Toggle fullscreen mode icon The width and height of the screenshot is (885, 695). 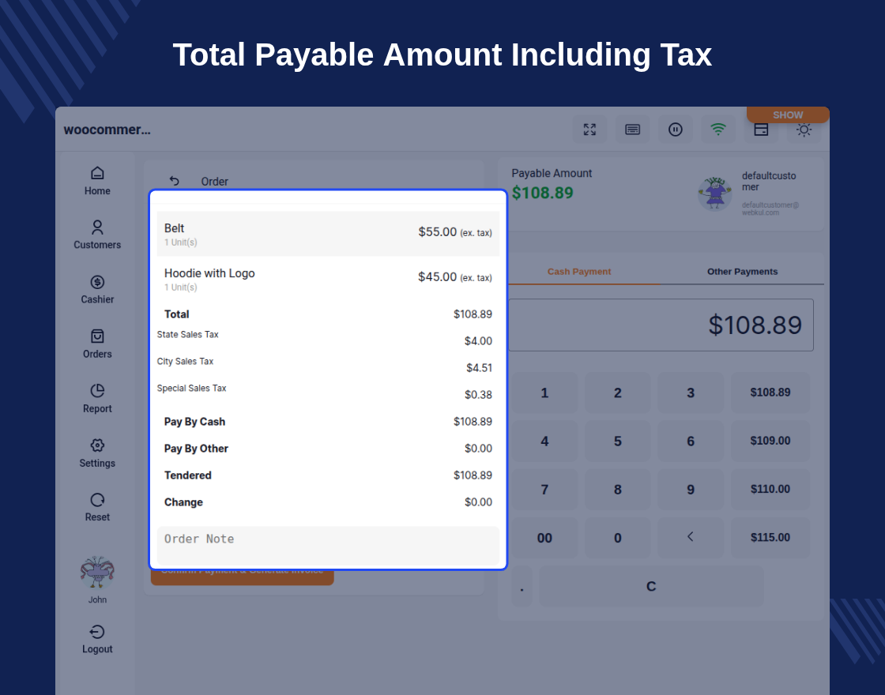click(x=589, y=130)
